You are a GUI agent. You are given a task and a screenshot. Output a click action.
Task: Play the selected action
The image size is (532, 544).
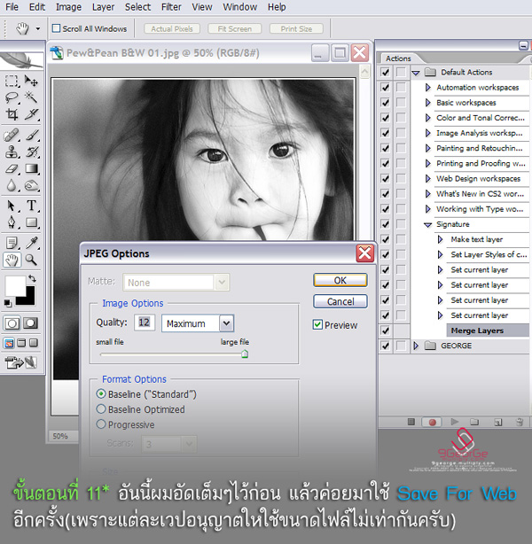click(x=454, y=422)
